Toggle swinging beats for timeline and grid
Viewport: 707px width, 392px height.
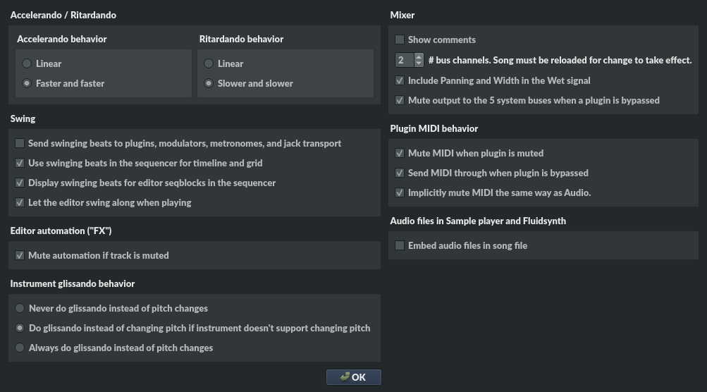pyautogui.click(x=20, y=163)
